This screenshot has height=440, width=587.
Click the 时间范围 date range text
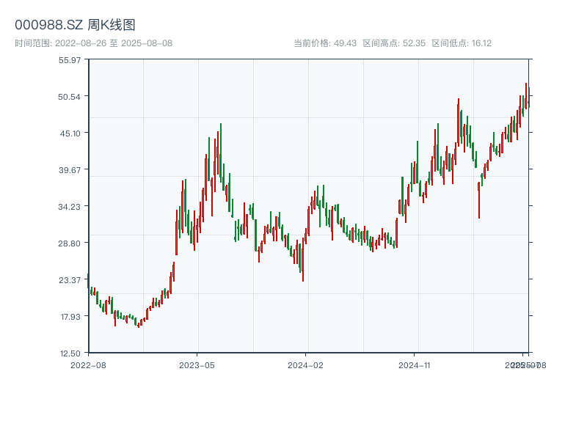click(93, 43)
